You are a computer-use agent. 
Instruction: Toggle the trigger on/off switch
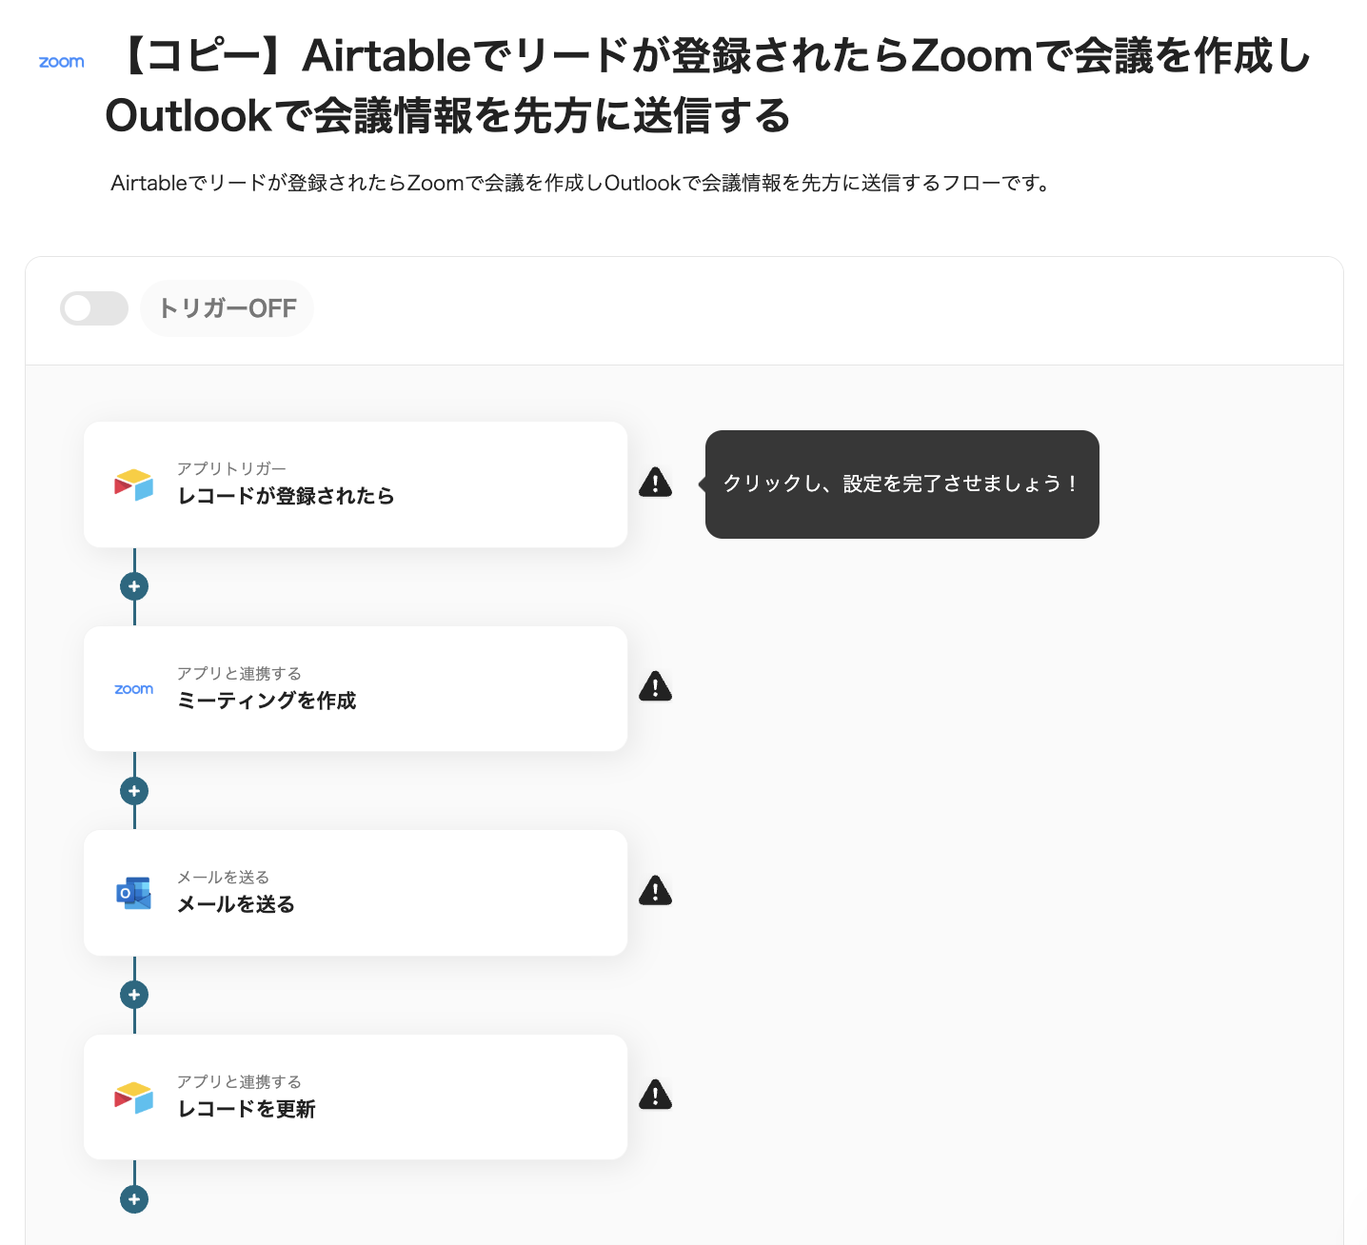click(94, 308)
